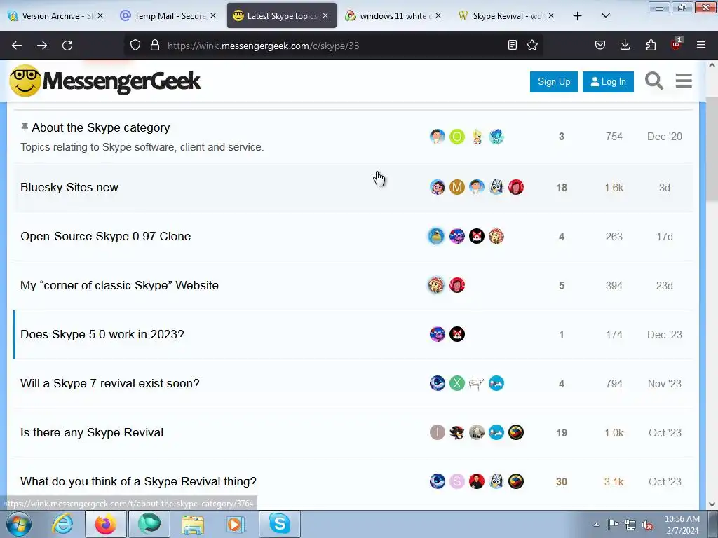Click the address bar URL field
The width and height of the screenshot is (718, 538).
pos(334,46)
